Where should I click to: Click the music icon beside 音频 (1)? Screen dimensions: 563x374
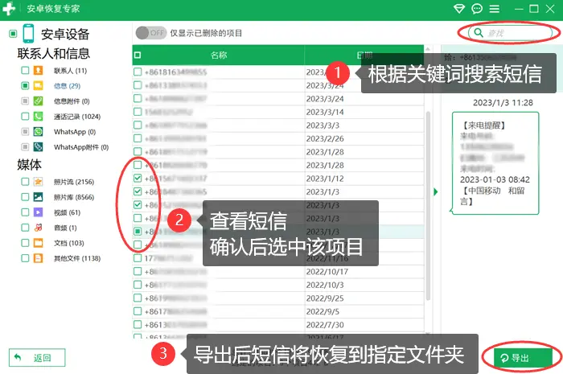[38, 228]
